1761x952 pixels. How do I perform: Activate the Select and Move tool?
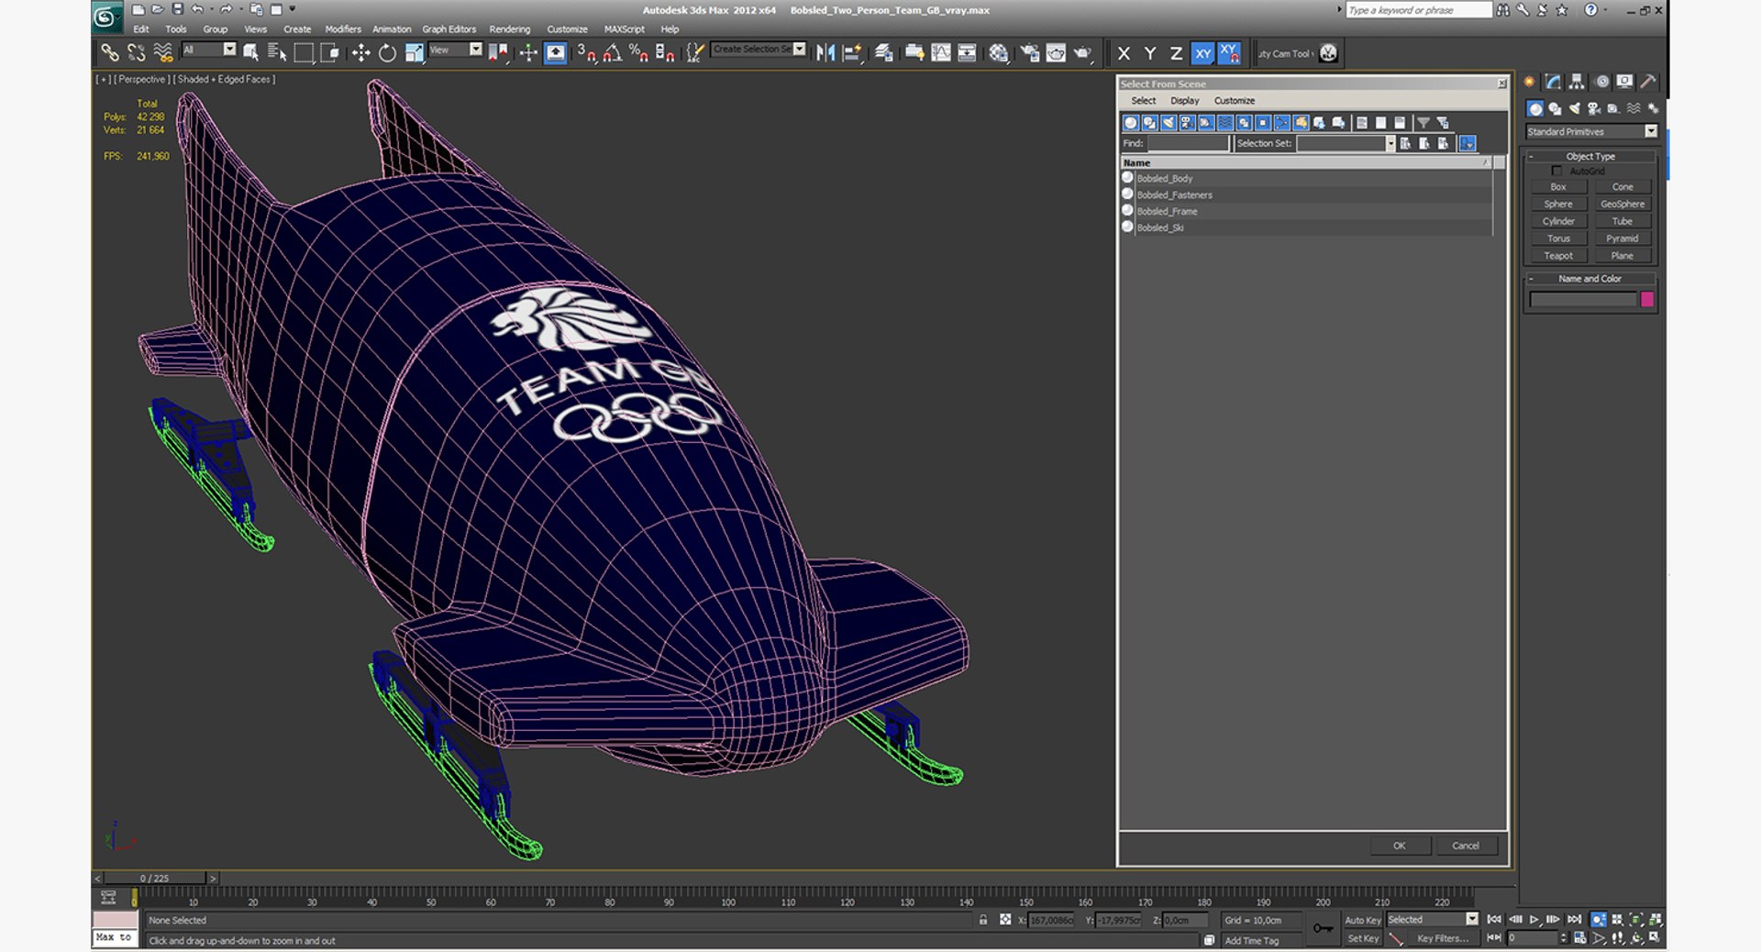click(360, 53)
